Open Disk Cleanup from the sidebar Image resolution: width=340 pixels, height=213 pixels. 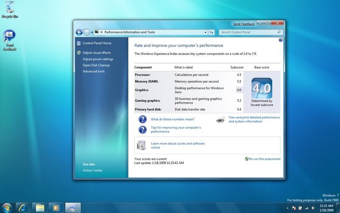point(96,65)
